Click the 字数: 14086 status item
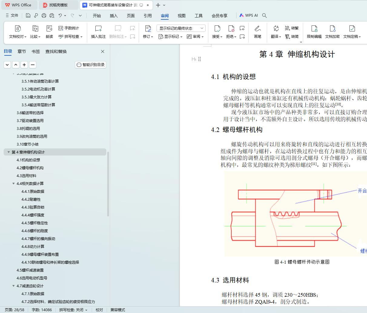Viewport: 367px width, 313px height. click(x=42, y=310)
